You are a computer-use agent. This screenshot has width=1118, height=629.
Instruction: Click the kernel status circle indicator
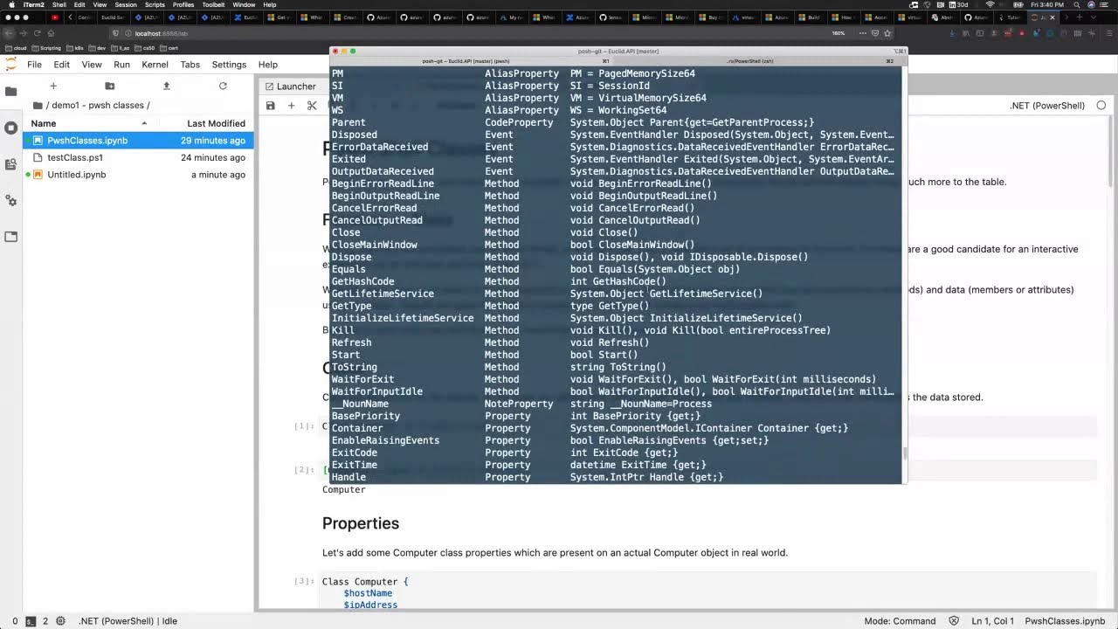[1101, 106]
